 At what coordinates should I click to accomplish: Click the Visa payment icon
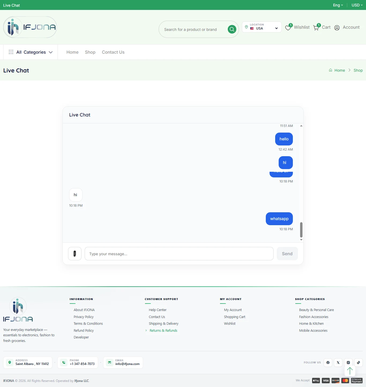pos(326,381)
